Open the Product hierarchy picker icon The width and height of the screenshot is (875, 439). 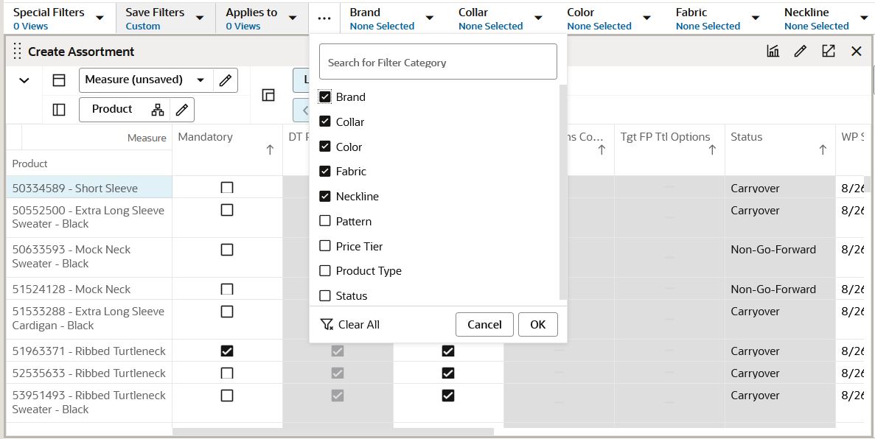click(x=158, y=109)
